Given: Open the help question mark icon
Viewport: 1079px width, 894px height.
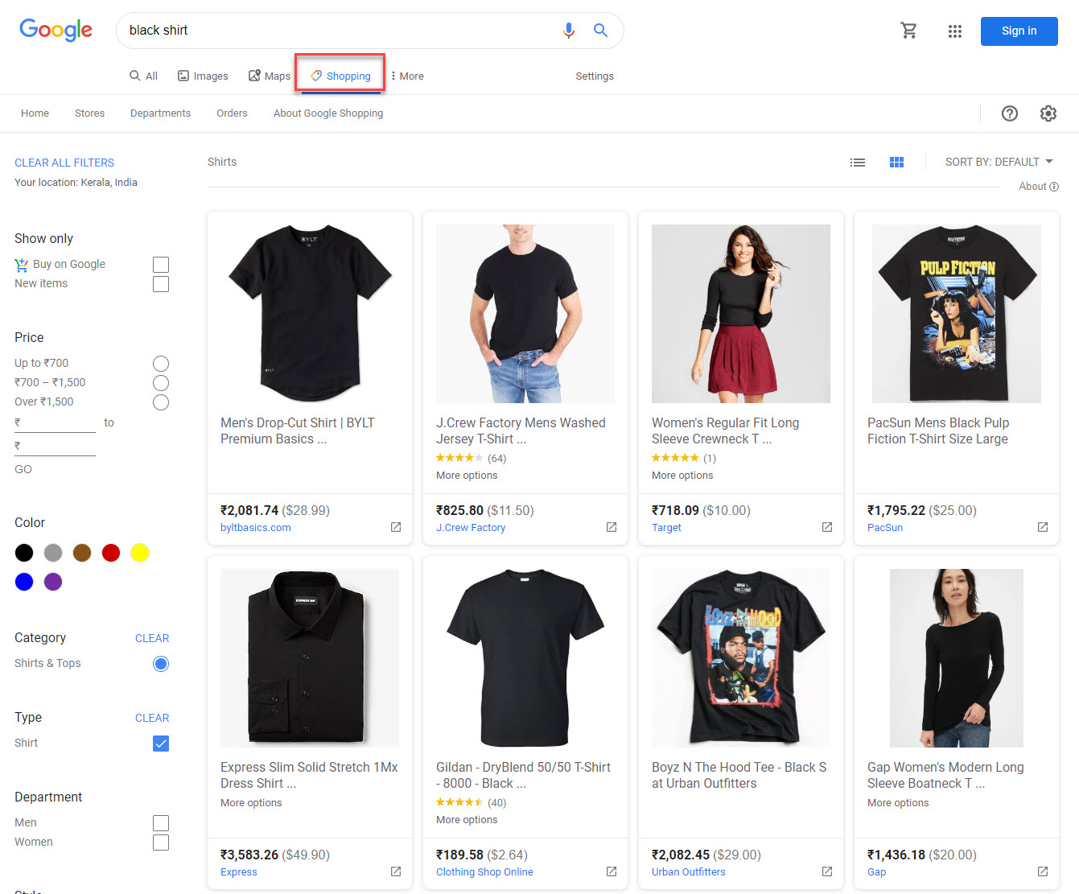Looking at the screenshot, I should (x=1010, y=113).
